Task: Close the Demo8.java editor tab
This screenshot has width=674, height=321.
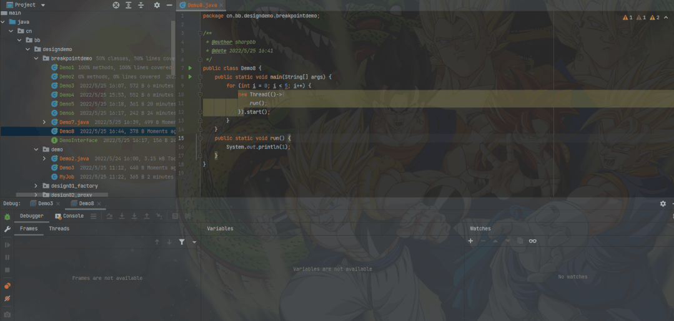Action: [222, 5]
